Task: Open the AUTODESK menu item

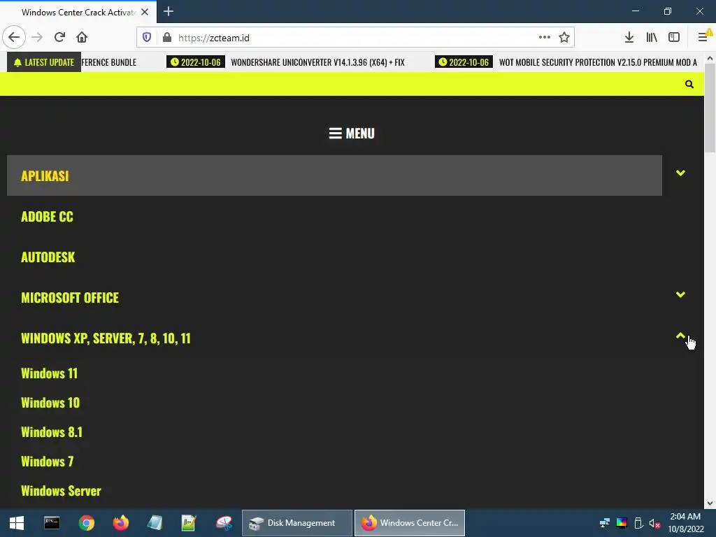Action: [x=48, y=257]
